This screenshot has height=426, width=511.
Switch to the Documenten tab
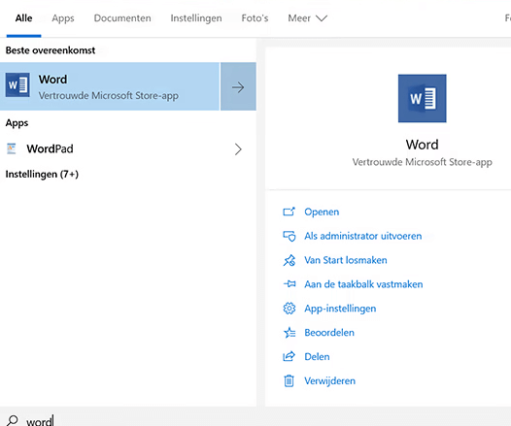pyautogui.click(x=122, y=18)
